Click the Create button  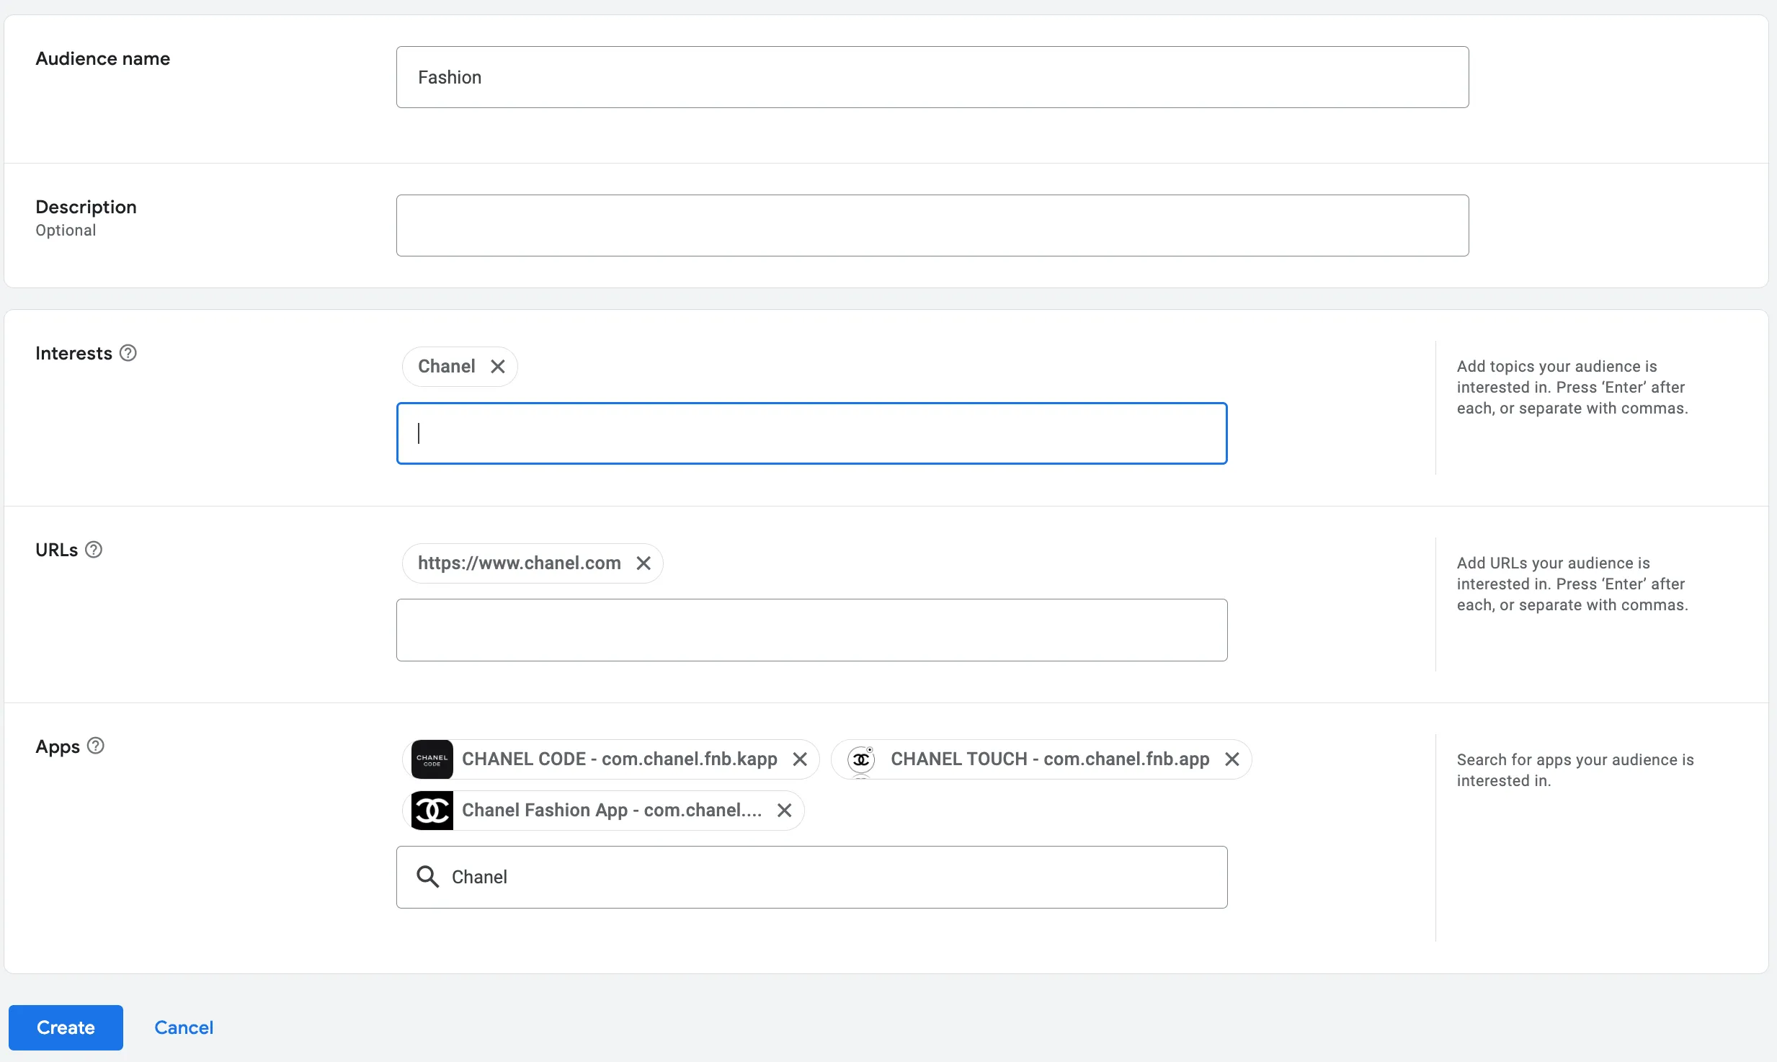coord(66,1027)
